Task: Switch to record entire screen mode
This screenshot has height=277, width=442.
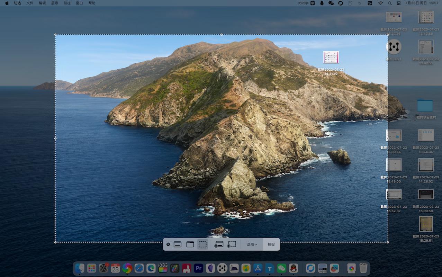Action: pos(218,244)
